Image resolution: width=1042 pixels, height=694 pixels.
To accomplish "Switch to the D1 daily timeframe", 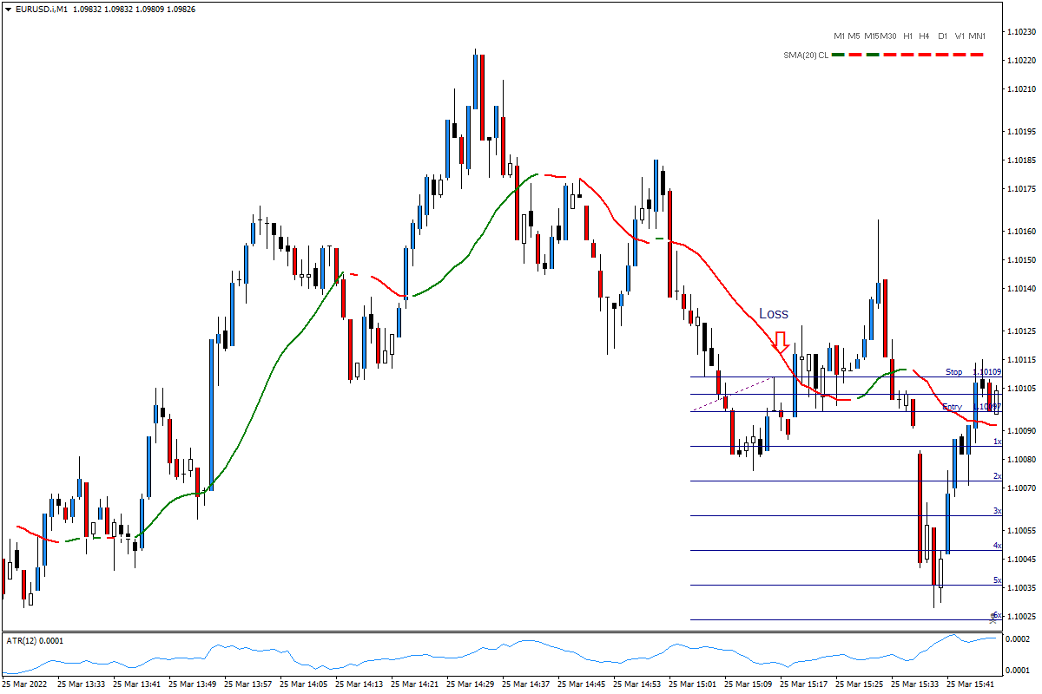I will [x=941, y=36].
